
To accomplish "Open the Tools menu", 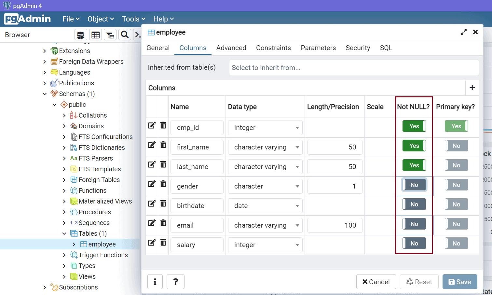I will point(133,19).
